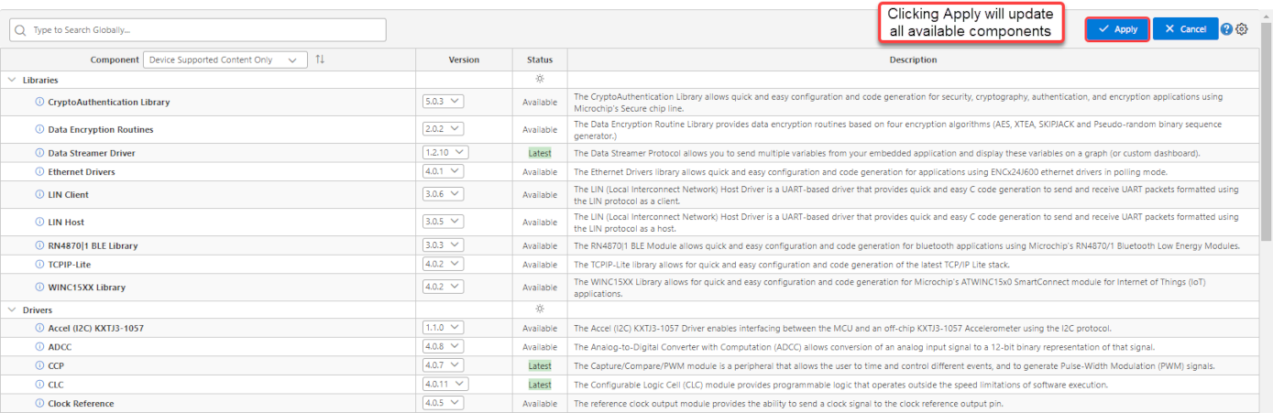This screenshot has width=1273, height=413.
Task: Collapse the Drivers section
Action: [x=12, y=310]
